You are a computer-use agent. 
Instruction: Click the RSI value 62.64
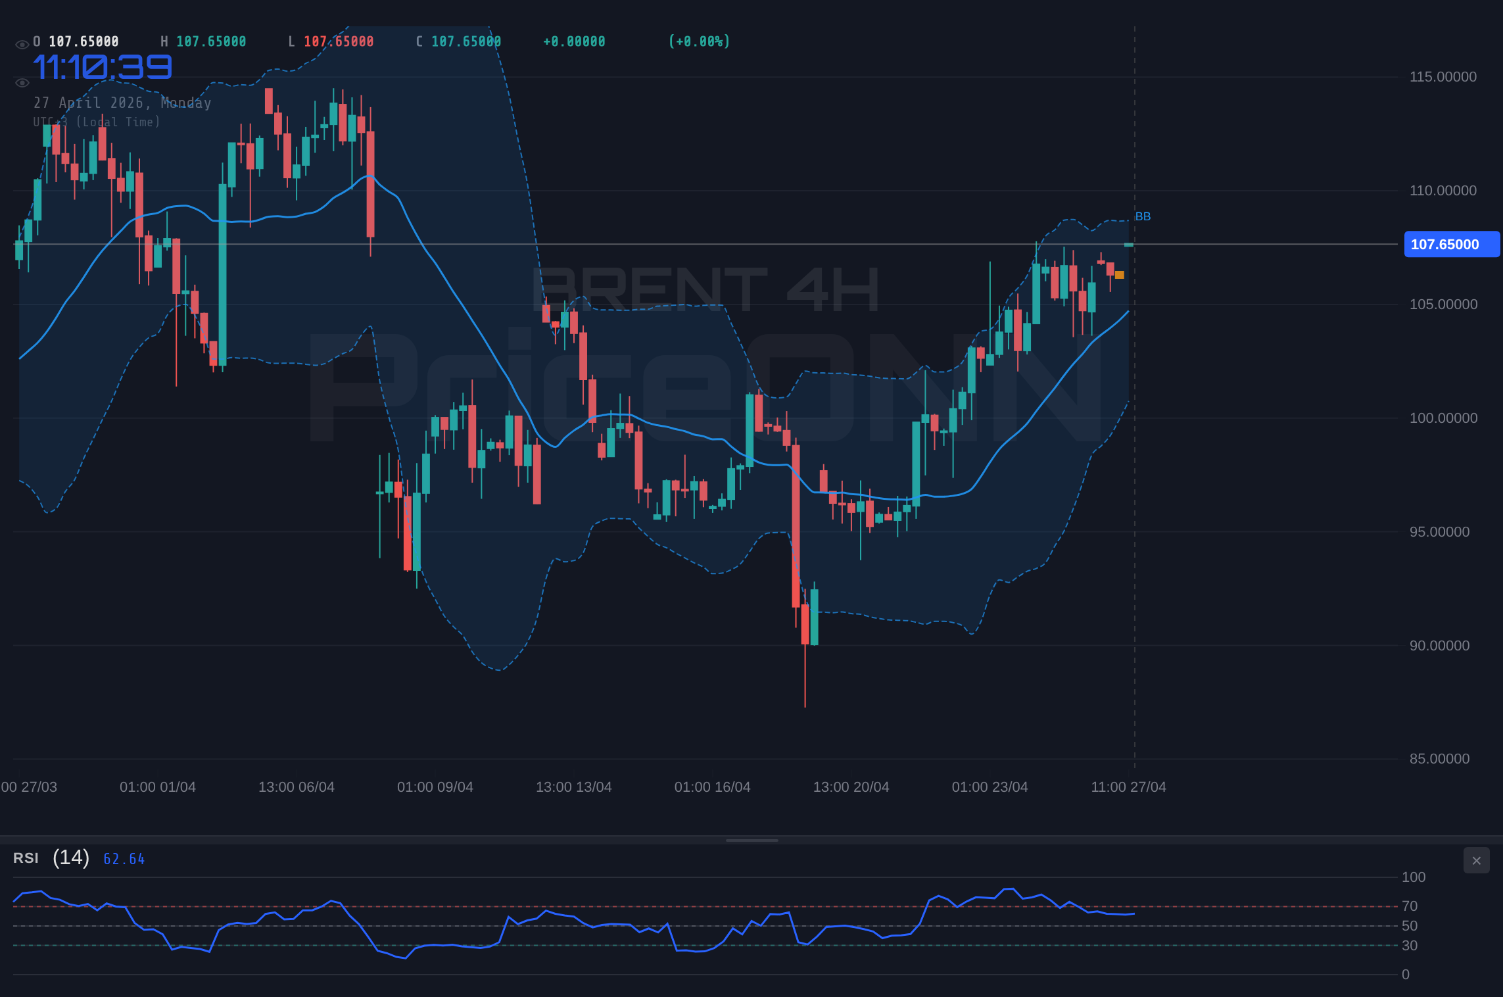tap(124, 859)
